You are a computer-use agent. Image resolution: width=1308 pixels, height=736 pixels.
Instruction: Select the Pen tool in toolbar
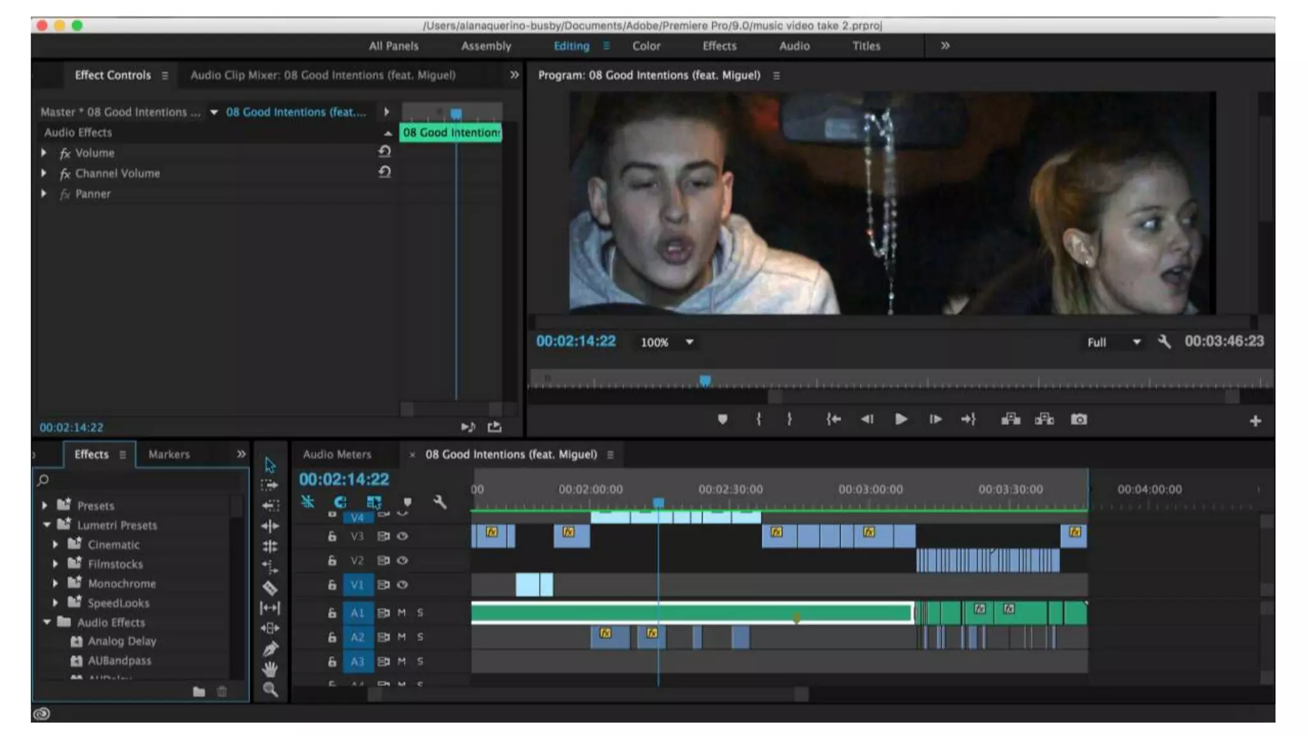coord(270,649)
